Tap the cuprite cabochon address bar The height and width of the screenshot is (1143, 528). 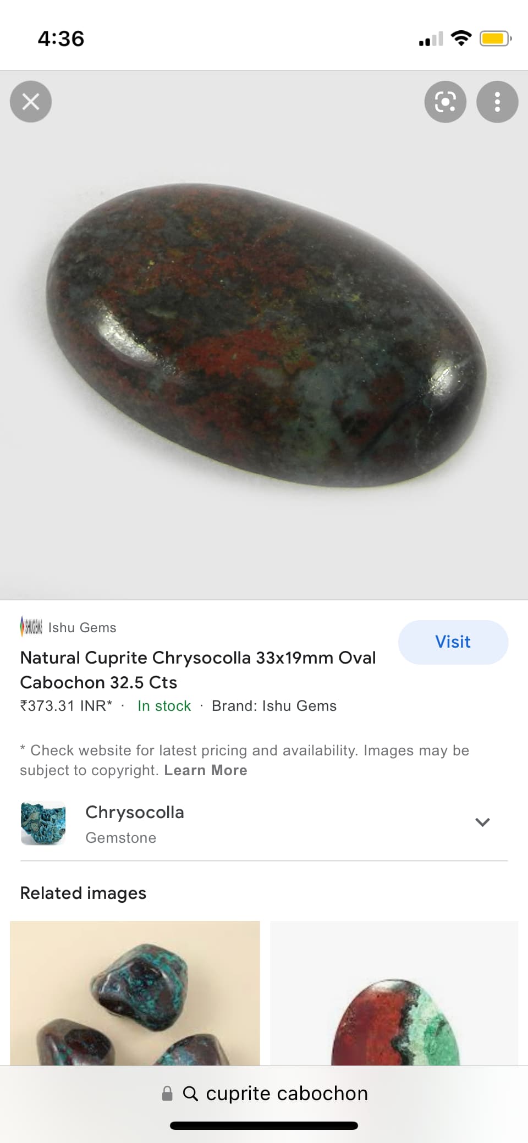(264, 1094)
